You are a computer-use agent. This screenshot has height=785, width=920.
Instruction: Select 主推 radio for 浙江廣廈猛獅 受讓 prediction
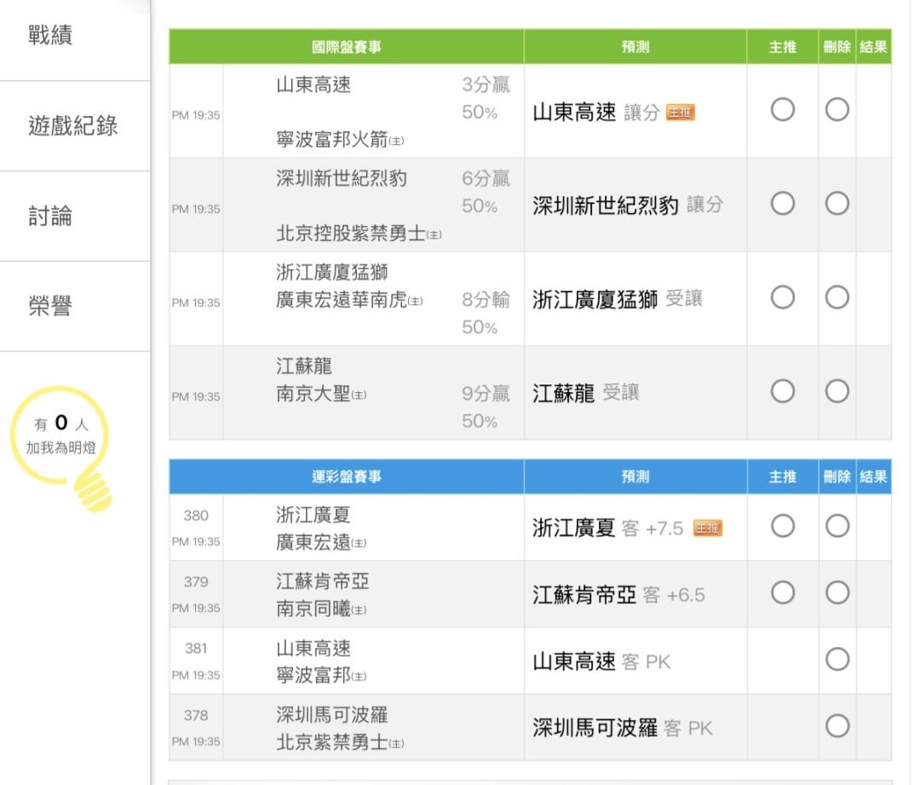(x=783, y=297)
